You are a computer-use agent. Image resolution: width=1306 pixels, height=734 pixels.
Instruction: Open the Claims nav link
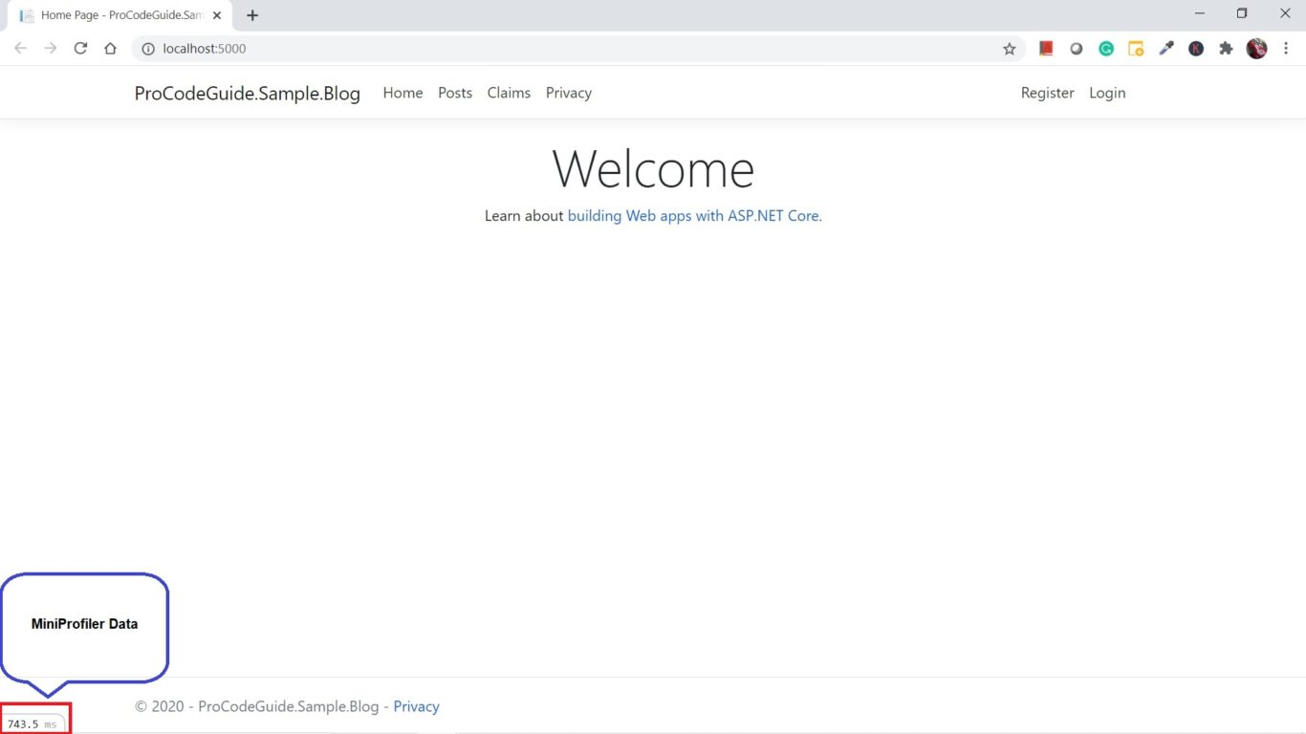(x=509, y=93)
